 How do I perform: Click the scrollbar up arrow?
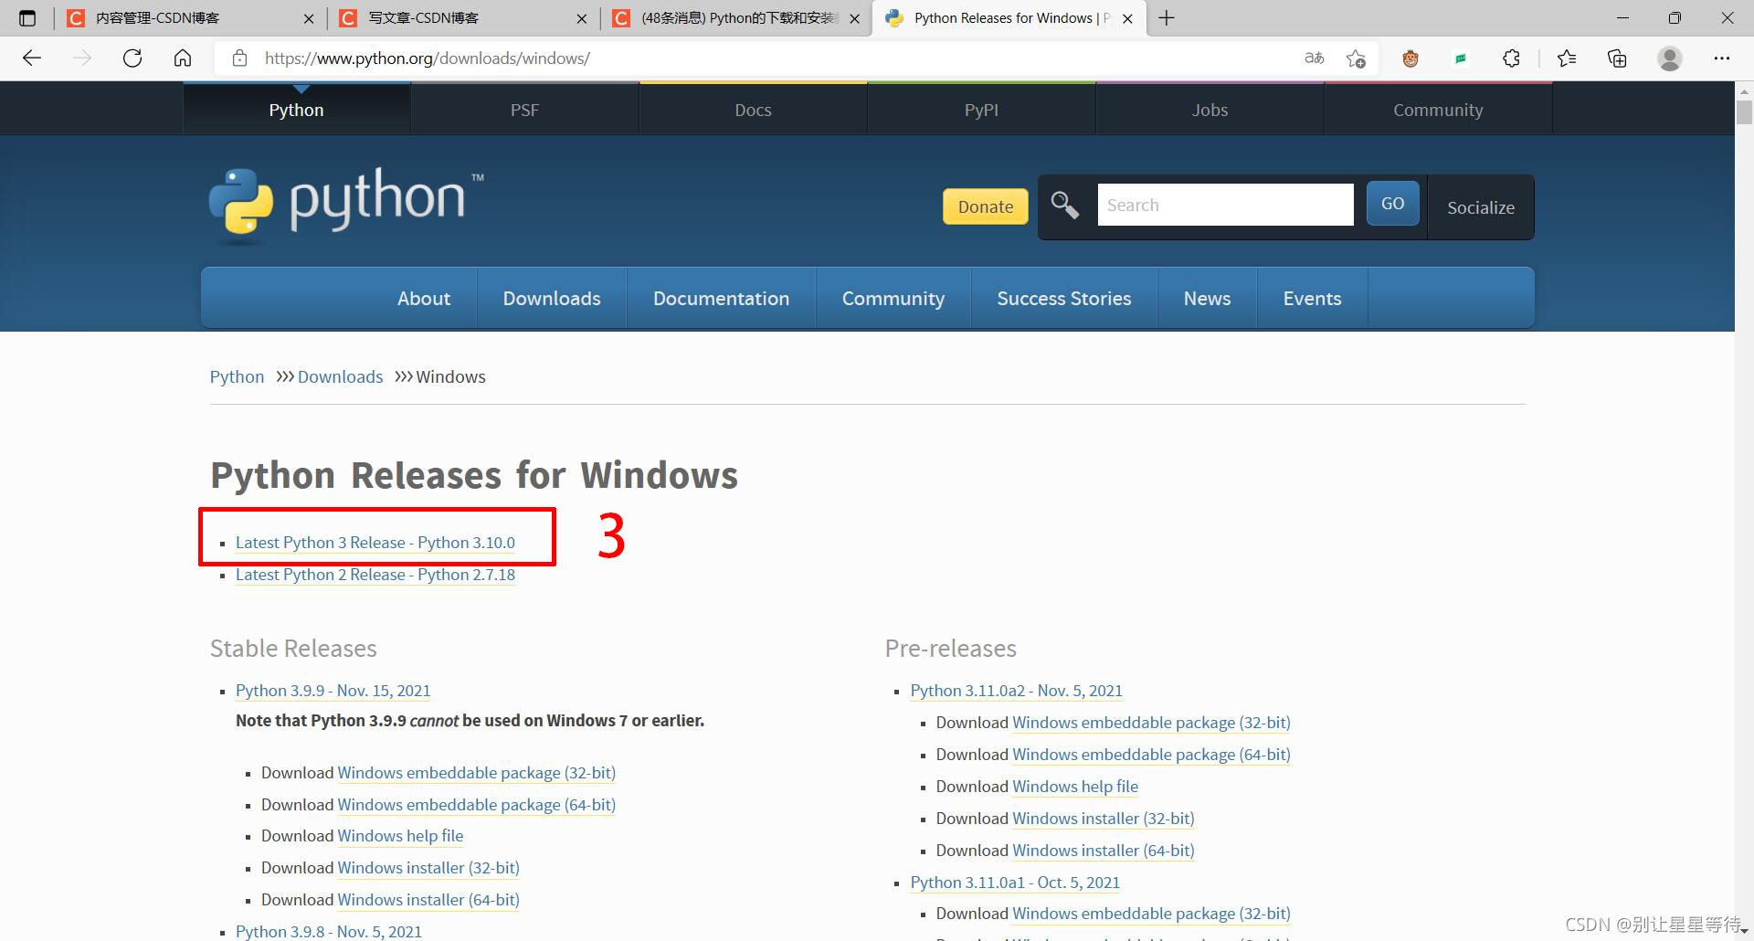click(1744, 90)
